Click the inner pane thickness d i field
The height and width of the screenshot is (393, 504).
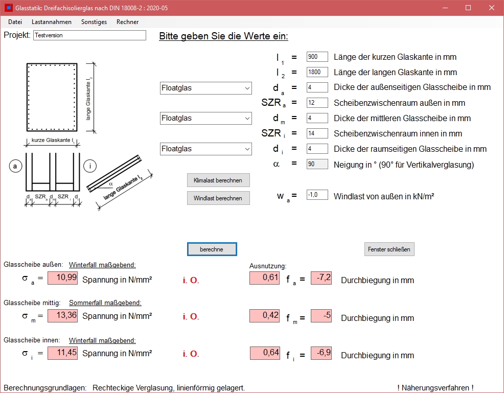(317, 148)
